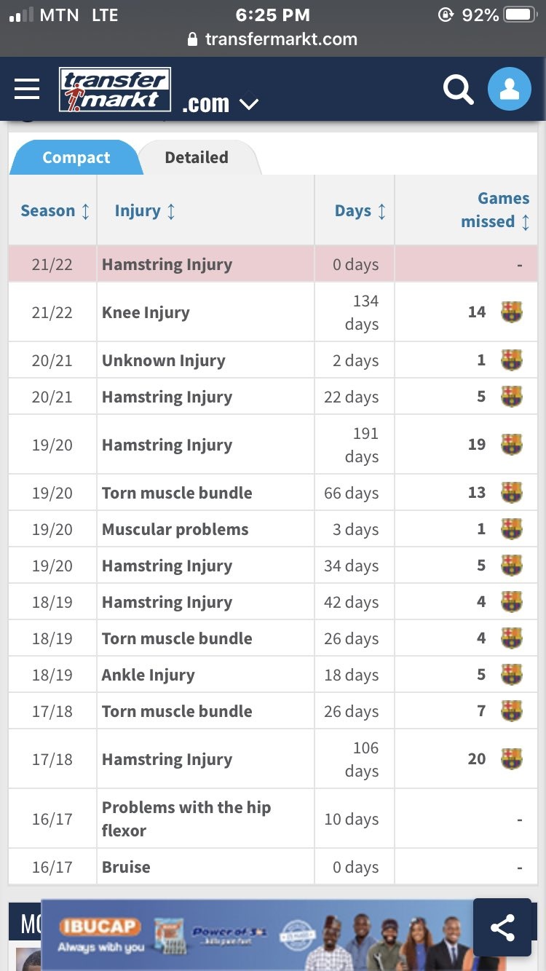This screenshot has width=546, height=971.
Task: Tap the share button icon
Action: [x=502, y=927]
